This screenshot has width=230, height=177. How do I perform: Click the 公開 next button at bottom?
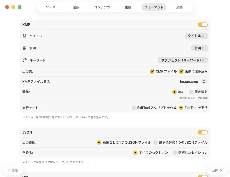(217, 170)
